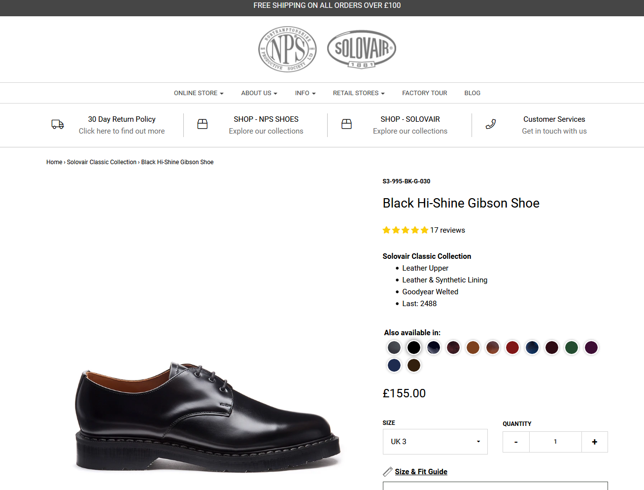Open 30 Day Return Policy link
The width and height of the screenshot is (644, 490).
[122, 125]
